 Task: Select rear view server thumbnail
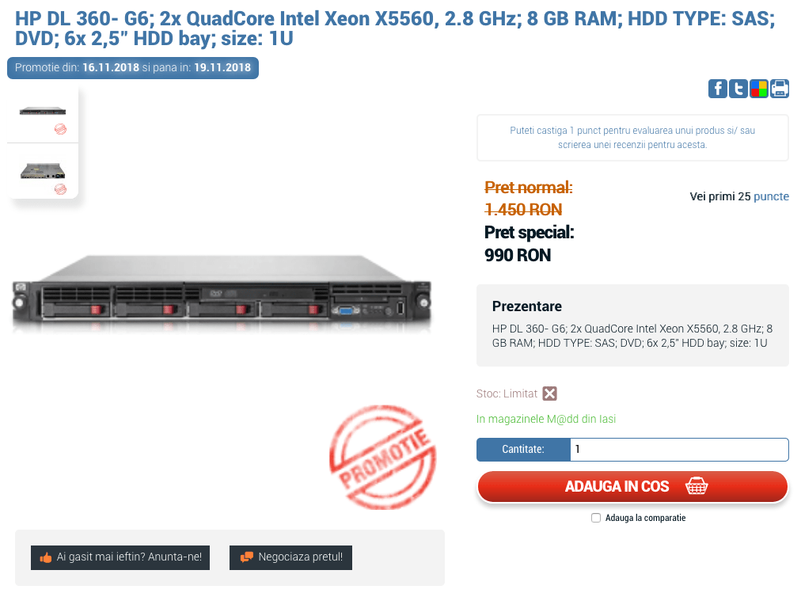click(x=43, y=172)
